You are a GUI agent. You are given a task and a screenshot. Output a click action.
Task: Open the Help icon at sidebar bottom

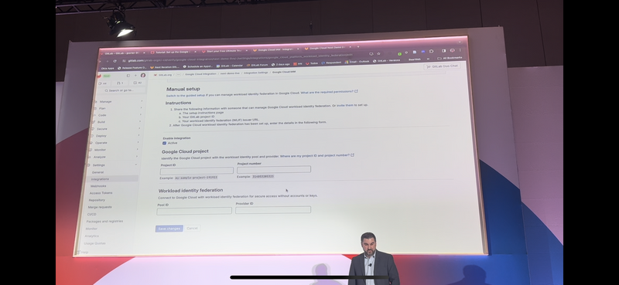78,252
